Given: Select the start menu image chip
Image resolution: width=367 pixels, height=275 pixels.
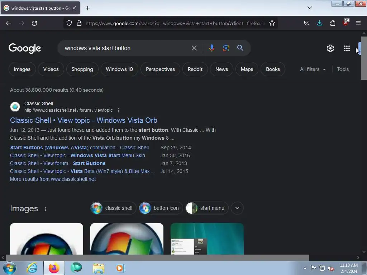Looking at the screenshot, I should 207,208.
